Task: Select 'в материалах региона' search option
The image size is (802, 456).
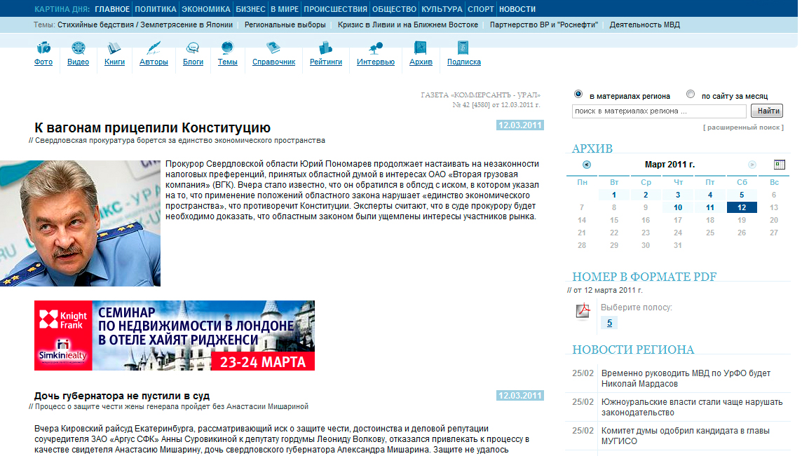Action: 578,94
